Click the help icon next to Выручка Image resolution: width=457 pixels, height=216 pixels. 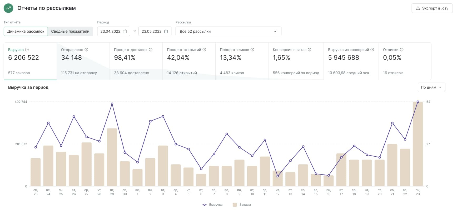click(x=27, y=50)
